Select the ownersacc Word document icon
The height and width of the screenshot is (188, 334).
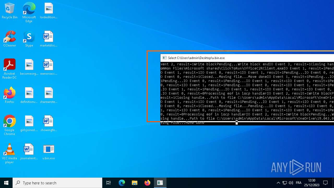click(x=49, y=68)
